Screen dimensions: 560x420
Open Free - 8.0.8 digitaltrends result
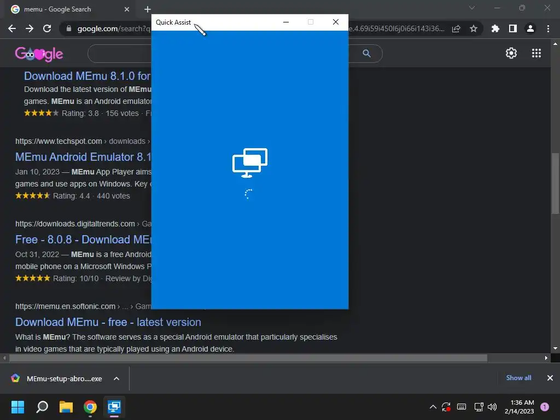click(83, 240)
